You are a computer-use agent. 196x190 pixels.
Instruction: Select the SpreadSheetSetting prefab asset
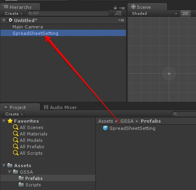[x=132, y=128]
